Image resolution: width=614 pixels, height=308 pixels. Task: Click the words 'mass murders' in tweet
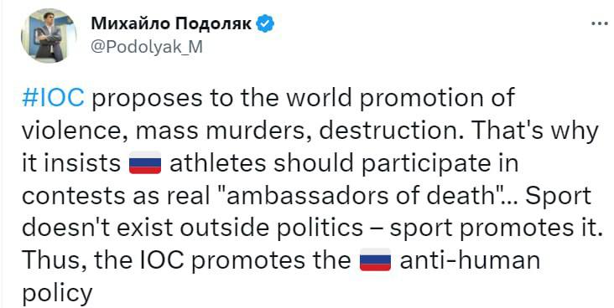click(x=221, y=131)
